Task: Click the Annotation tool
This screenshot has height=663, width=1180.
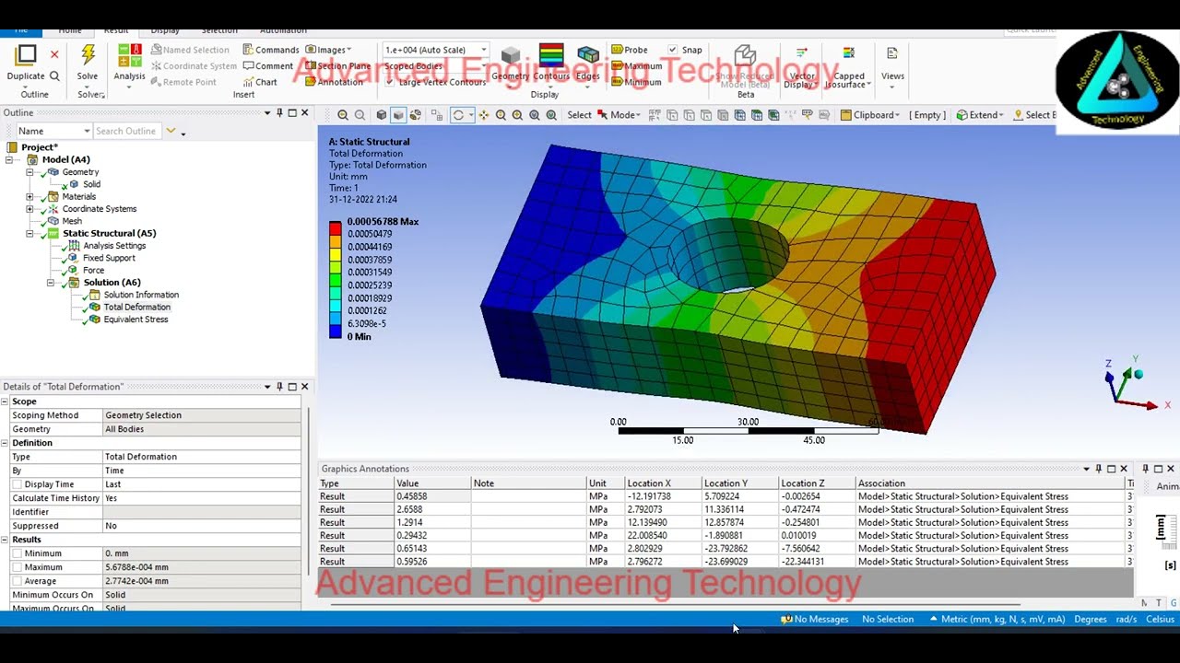Action: pos(334,82)
